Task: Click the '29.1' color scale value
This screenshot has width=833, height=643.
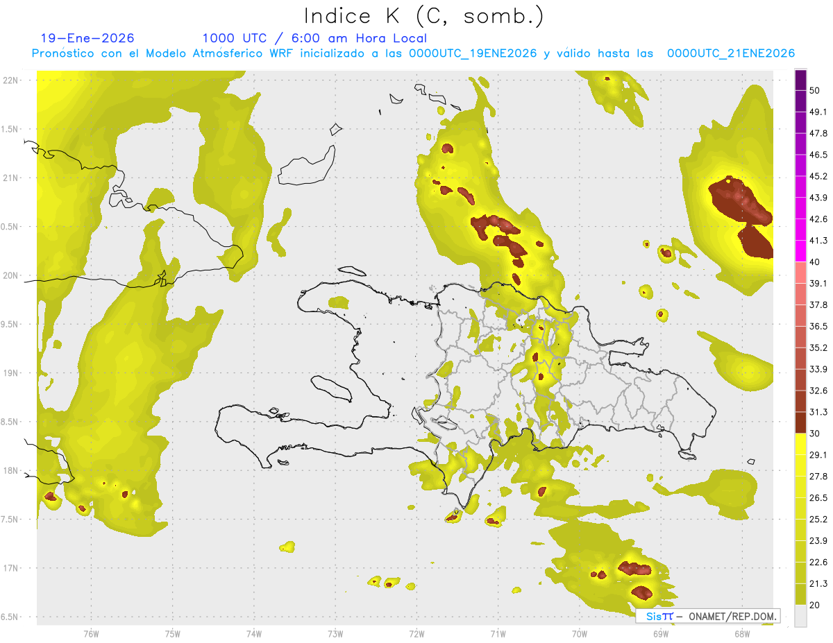Action: 819,455
